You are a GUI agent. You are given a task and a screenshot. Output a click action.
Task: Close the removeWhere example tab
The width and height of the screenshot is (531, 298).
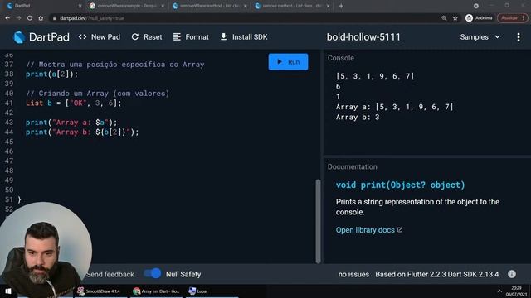(x=163, y=6)
